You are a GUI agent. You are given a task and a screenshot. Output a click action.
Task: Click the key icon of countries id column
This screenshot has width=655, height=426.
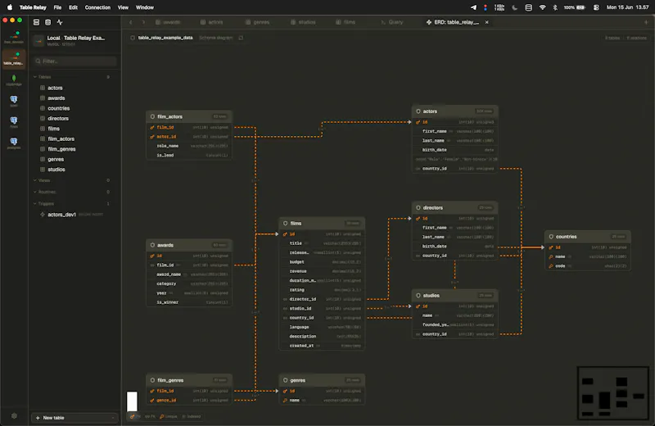pyautogui.click(x=551, y=247)
